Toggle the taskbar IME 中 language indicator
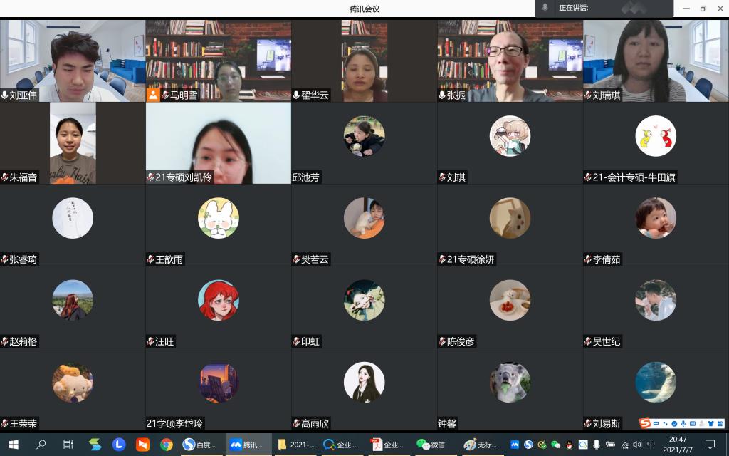This screenshot has height=456, width=729. tap(651, 445)
